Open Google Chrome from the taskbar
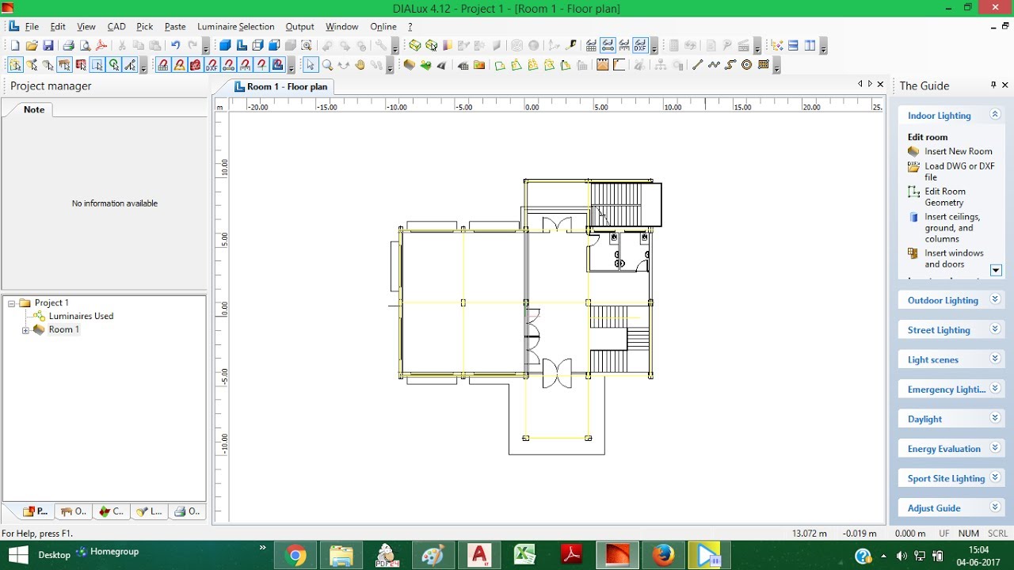Viewport: 1014px width, 570px height. pyautogui.click(x=296, y=555)
